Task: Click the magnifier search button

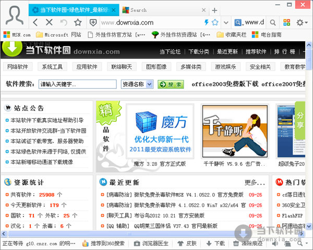Action: pos(273,22)
